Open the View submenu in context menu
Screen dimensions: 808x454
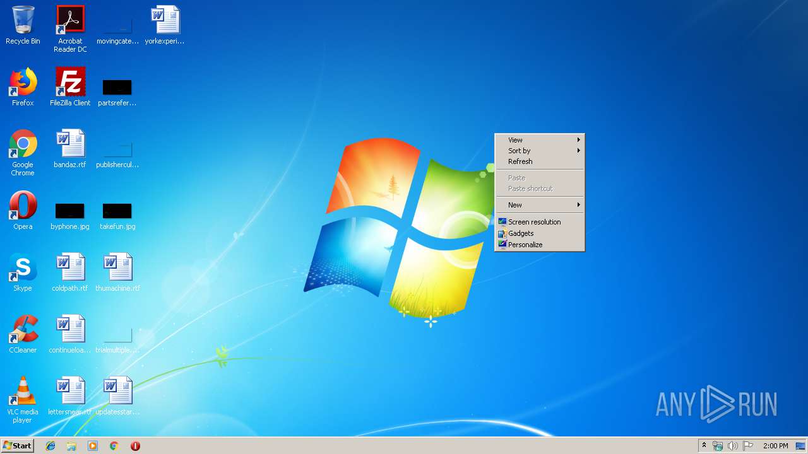coord(540,140)
